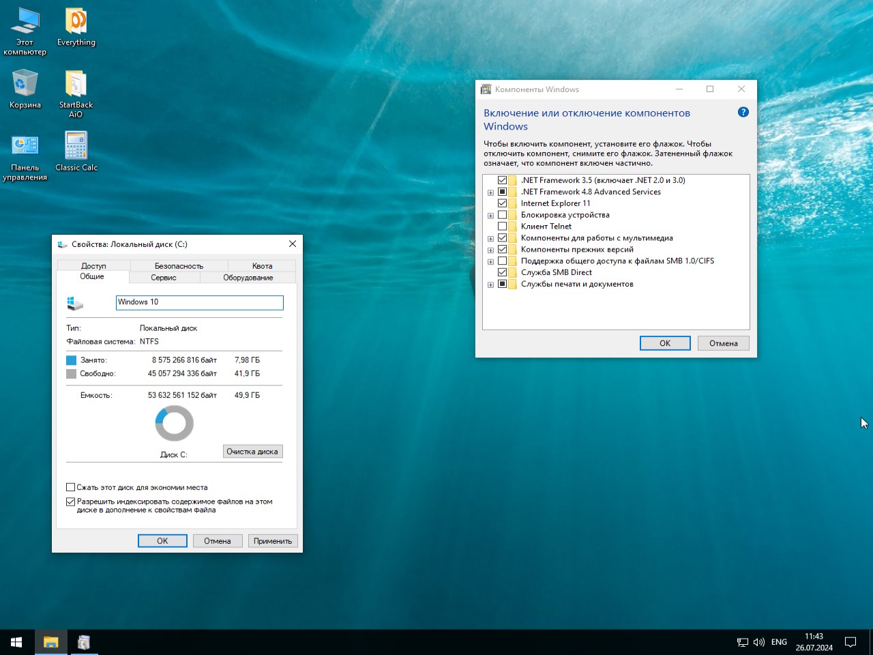Uncheck Internet Explorer 11 component
The width and height of the screenshot is (873, 655).
tap(503, 203)
